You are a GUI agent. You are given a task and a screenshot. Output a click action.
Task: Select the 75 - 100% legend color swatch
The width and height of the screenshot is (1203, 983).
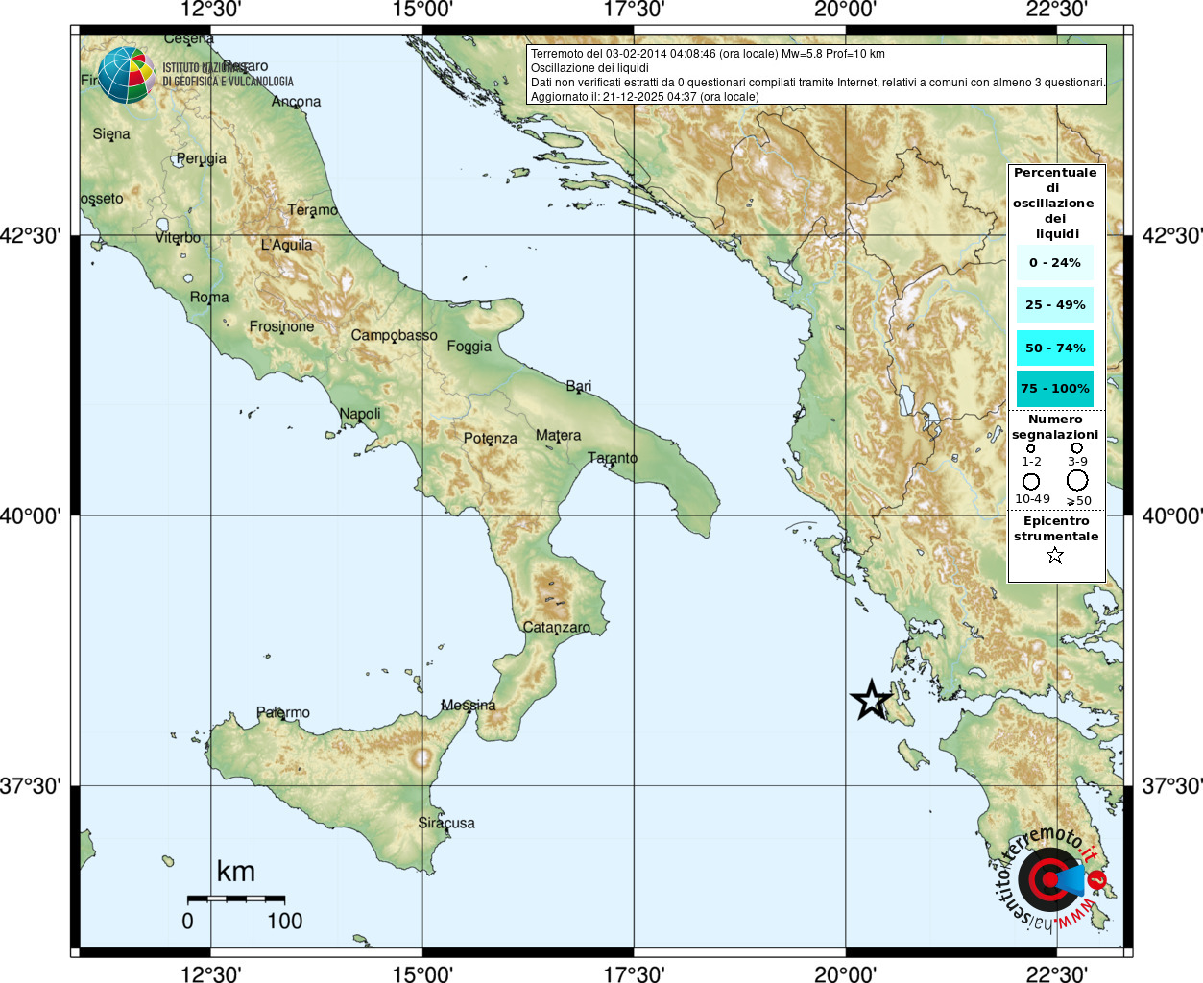pyautogui.click(x=1055, y=389)
